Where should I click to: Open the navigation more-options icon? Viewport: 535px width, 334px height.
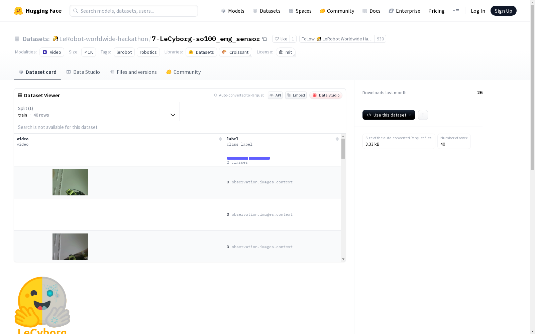456,11
